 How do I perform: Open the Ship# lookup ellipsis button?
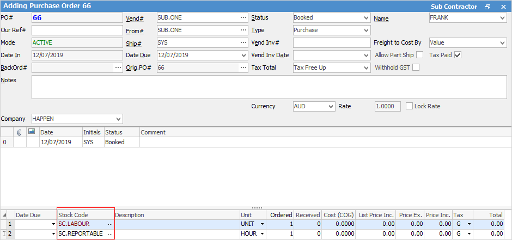[243, 43]
